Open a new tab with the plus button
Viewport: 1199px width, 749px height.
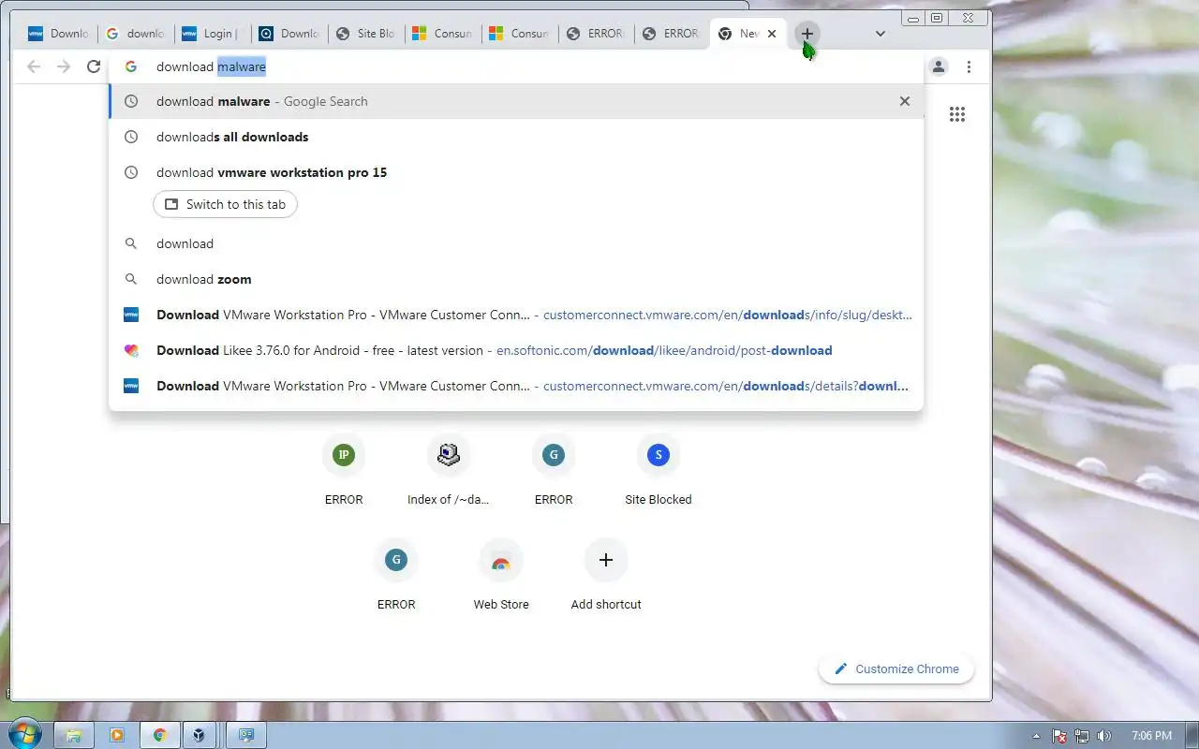(807, 34)
